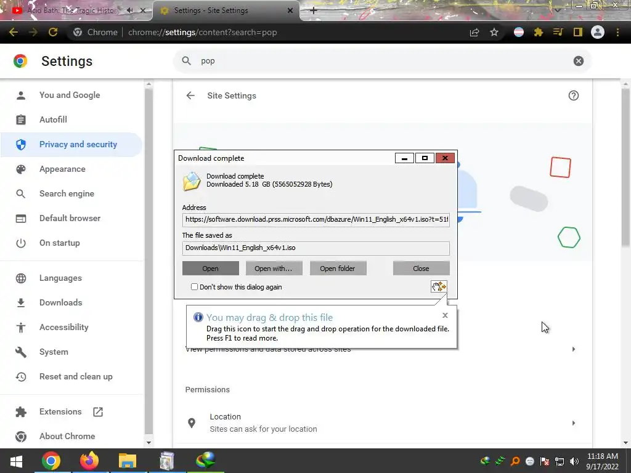
Task: Expand the Location permission arrow
Action: (574, 423)
